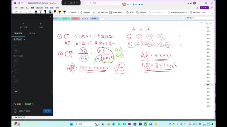Open the Insert menu tab

[27, 8]
